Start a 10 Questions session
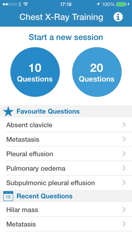This screenshot has width=132, height=235. point(35,72)
